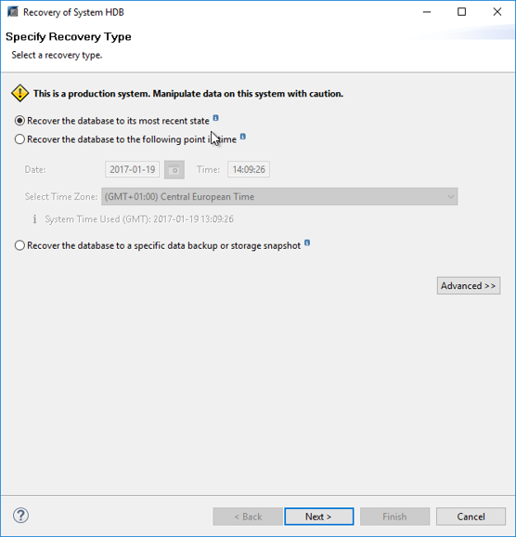The height and width of the screenshot is (537, 516).
Task: Click the yellow production warning icon
Action: point(20,93)
